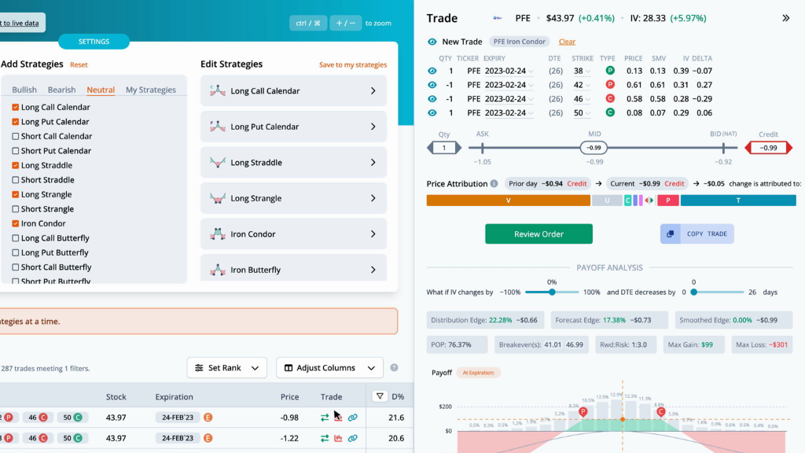This screenshot has height=453, width=805.
Task: Click IV change slider handle
Action: [552, 293]
